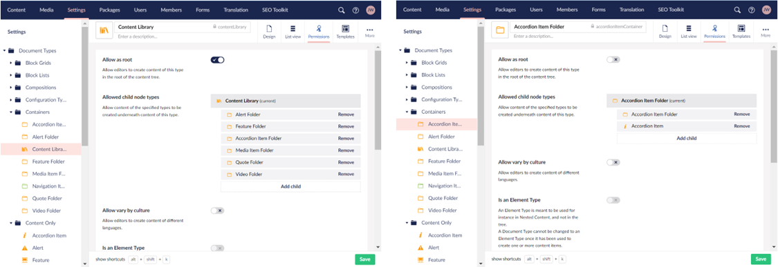Collapse Content Only in left window tree
Image resolution: width=778 pixels, height=267 pixels.
(11, 223)
